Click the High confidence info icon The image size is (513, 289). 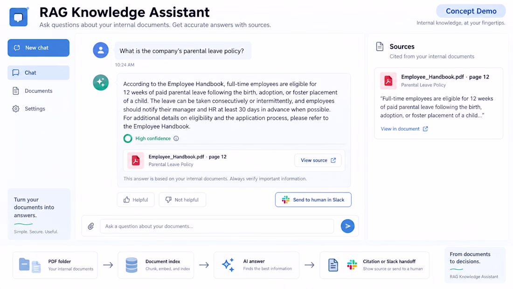tap(176, 139)
